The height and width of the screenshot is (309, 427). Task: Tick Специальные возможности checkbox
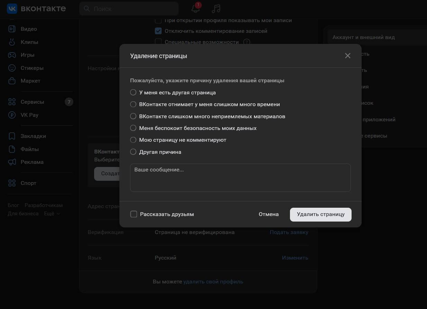(x=158, y=42)
